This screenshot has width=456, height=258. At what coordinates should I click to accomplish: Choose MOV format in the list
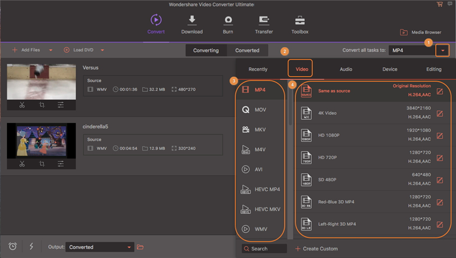coord(261,110)
